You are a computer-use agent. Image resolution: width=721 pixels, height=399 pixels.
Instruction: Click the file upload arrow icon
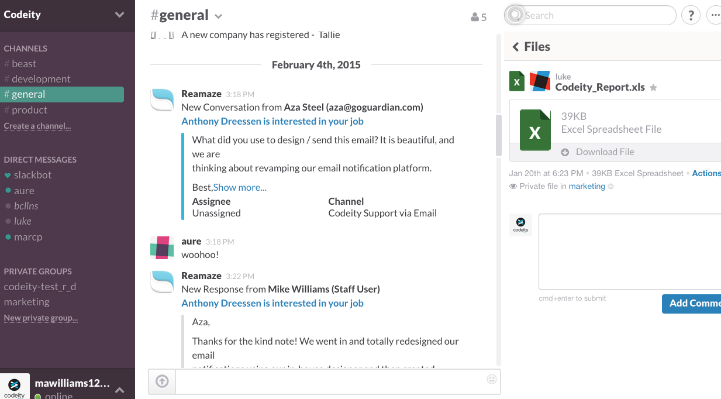point(162,381)
